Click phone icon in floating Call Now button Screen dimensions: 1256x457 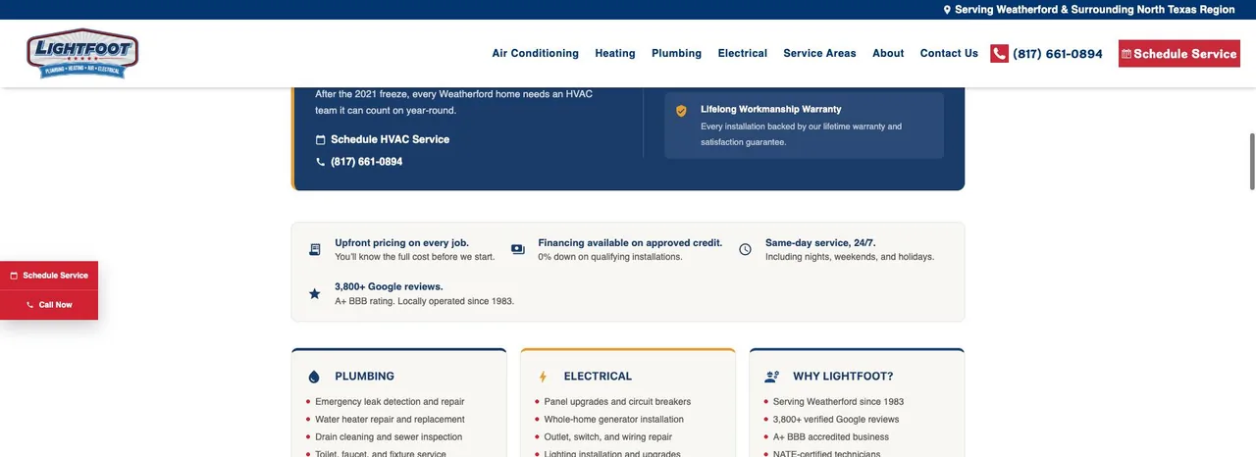pos(30,305)
